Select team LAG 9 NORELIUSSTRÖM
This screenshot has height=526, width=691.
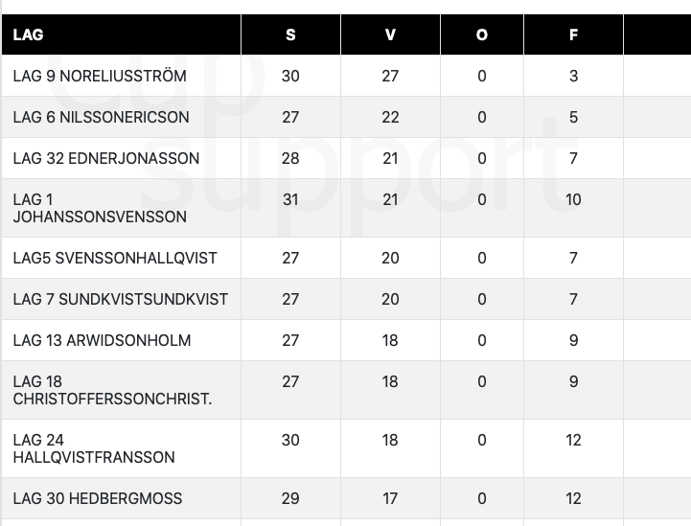(100, 76)
